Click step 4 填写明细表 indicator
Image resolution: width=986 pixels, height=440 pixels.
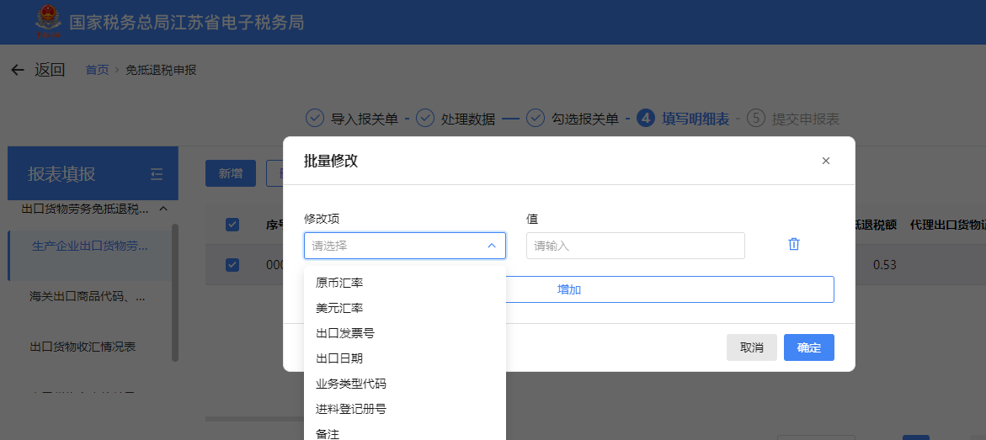[646, 119]
